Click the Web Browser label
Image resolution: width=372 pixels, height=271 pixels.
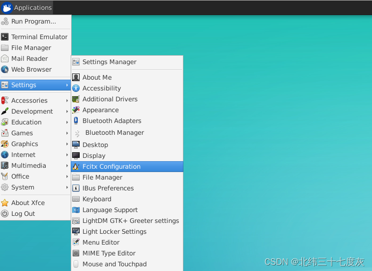[31, 69]
